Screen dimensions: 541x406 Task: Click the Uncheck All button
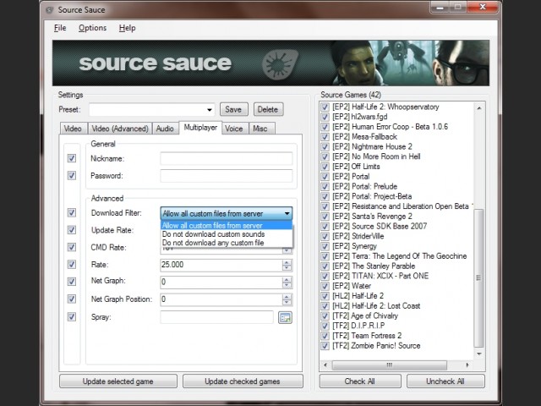(x=445, y=381)
